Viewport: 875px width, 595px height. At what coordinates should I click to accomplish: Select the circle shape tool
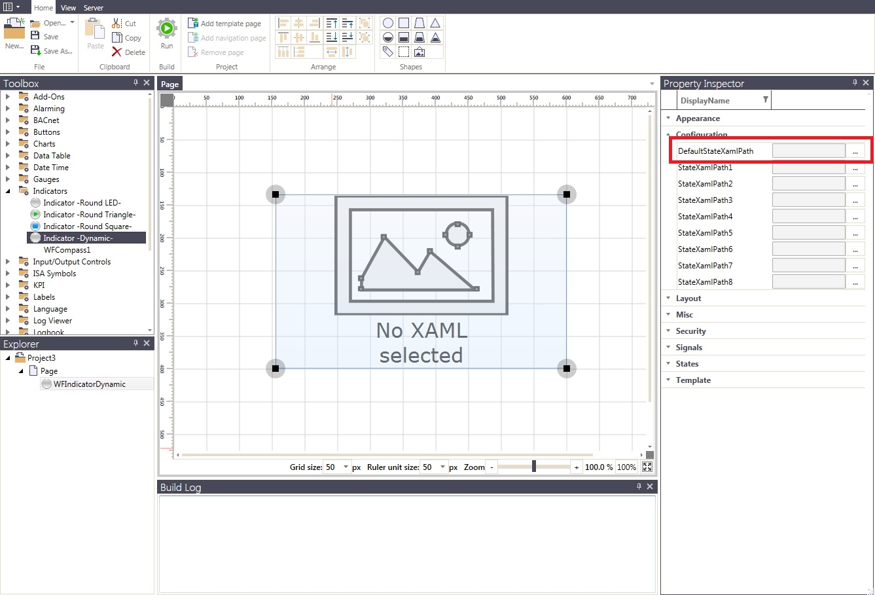(x=388, y=23)
